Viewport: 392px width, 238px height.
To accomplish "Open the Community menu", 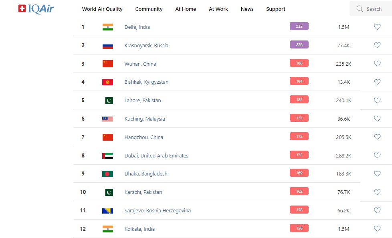I will [x=149, y=9].
